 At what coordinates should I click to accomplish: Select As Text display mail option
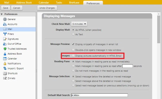73,34
